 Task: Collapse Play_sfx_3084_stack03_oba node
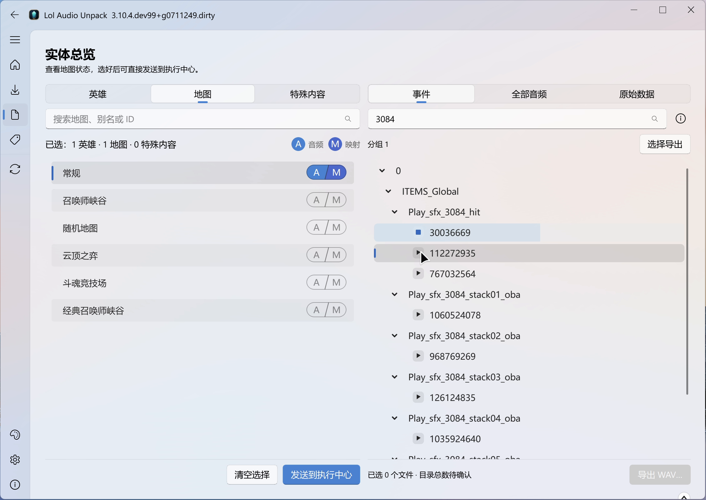[395, 377]
